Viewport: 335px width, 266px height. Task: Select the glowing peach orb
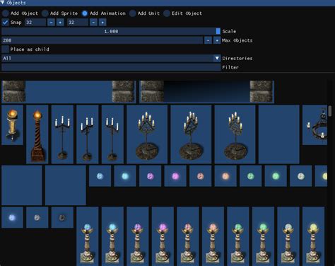[225, 176]
